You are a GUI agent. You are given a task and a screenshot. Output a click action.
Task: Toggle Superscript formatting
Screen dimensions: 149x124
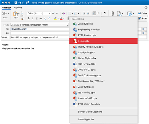tap(49, 18)
